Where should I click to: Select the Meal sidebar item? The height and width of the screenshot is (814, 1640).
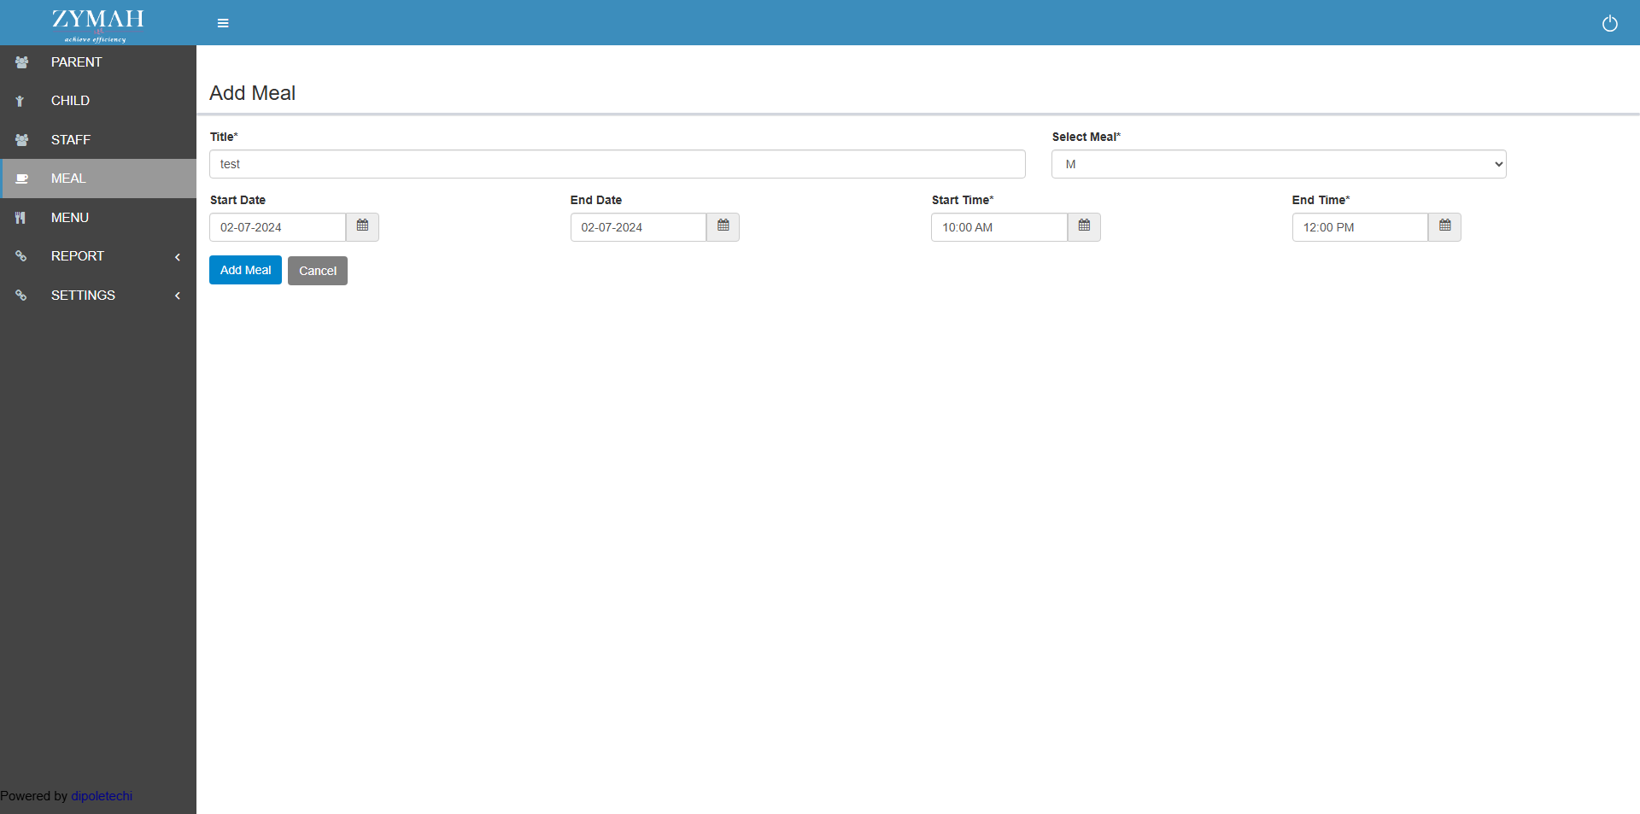pos(68,179)
